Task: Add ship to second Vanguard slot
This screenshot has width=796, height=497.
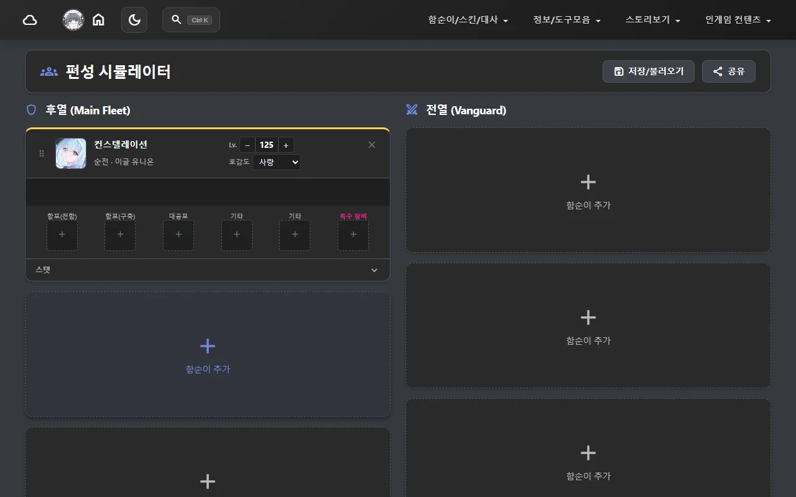Action: coord(588,326)
